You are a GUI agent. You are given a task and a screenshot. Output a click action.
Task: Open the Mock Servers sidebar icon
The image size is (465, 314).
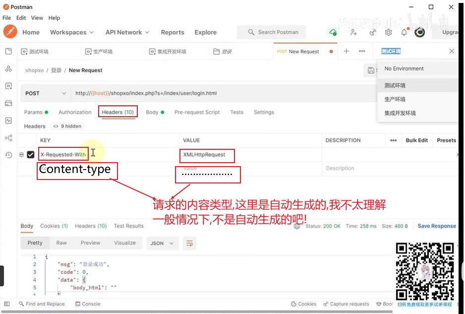click(x=8, y=103)
